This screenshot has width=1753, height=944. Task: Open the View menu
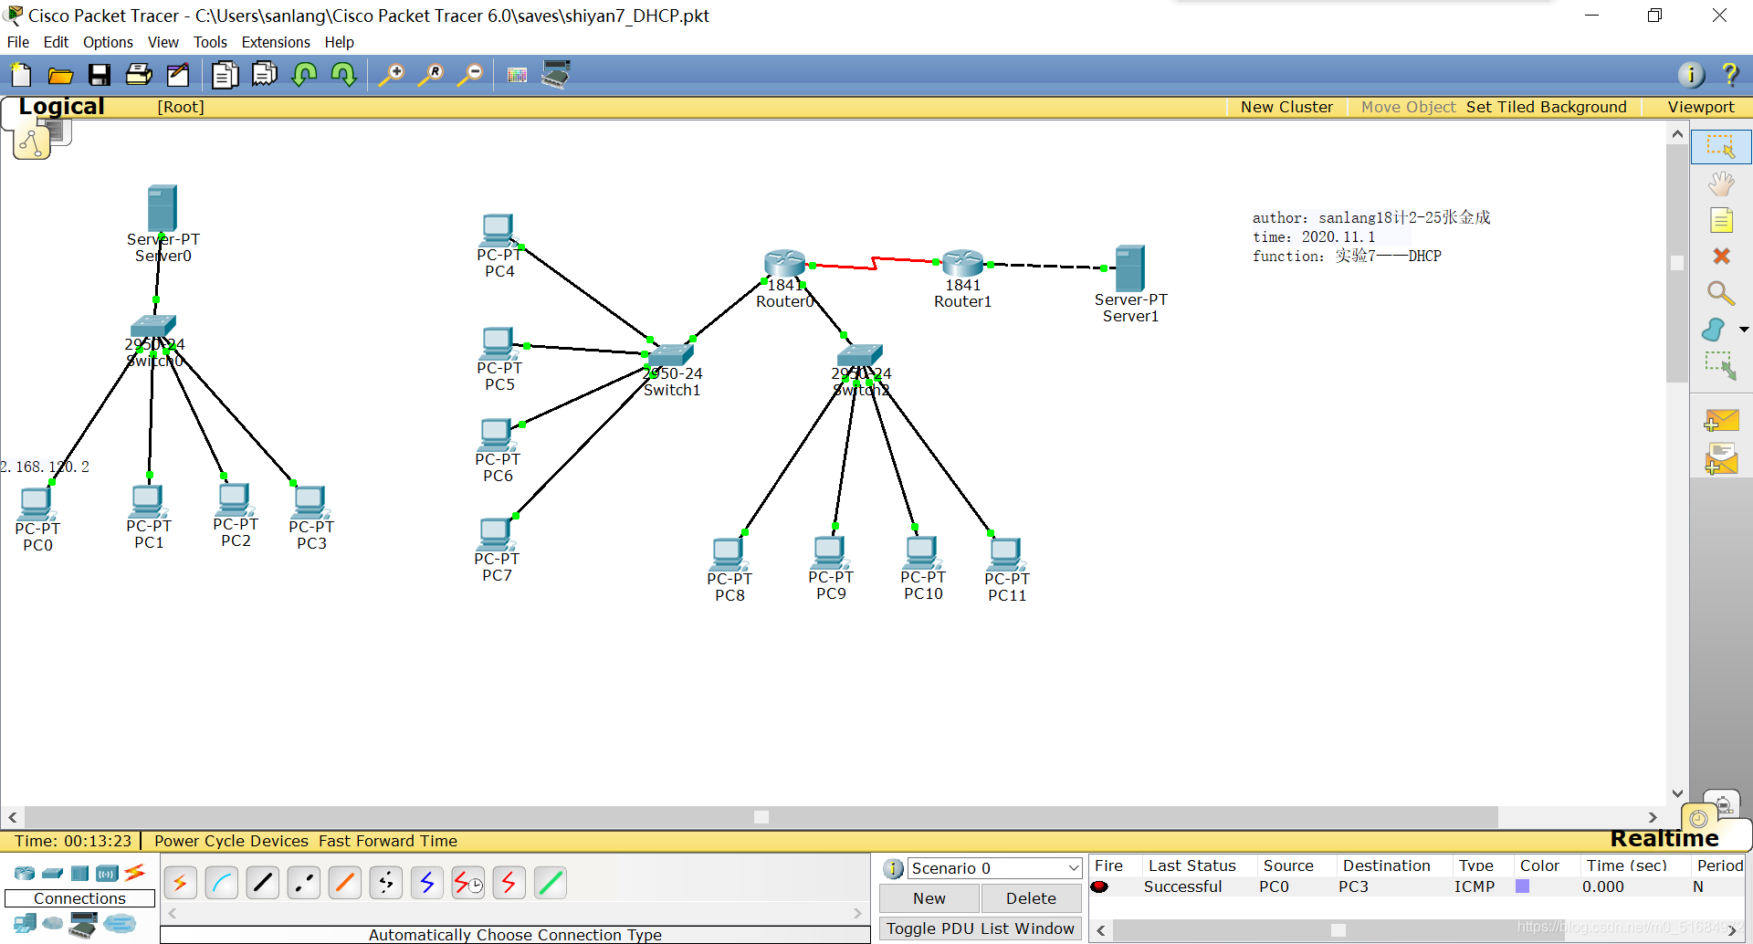click(163, 42)
